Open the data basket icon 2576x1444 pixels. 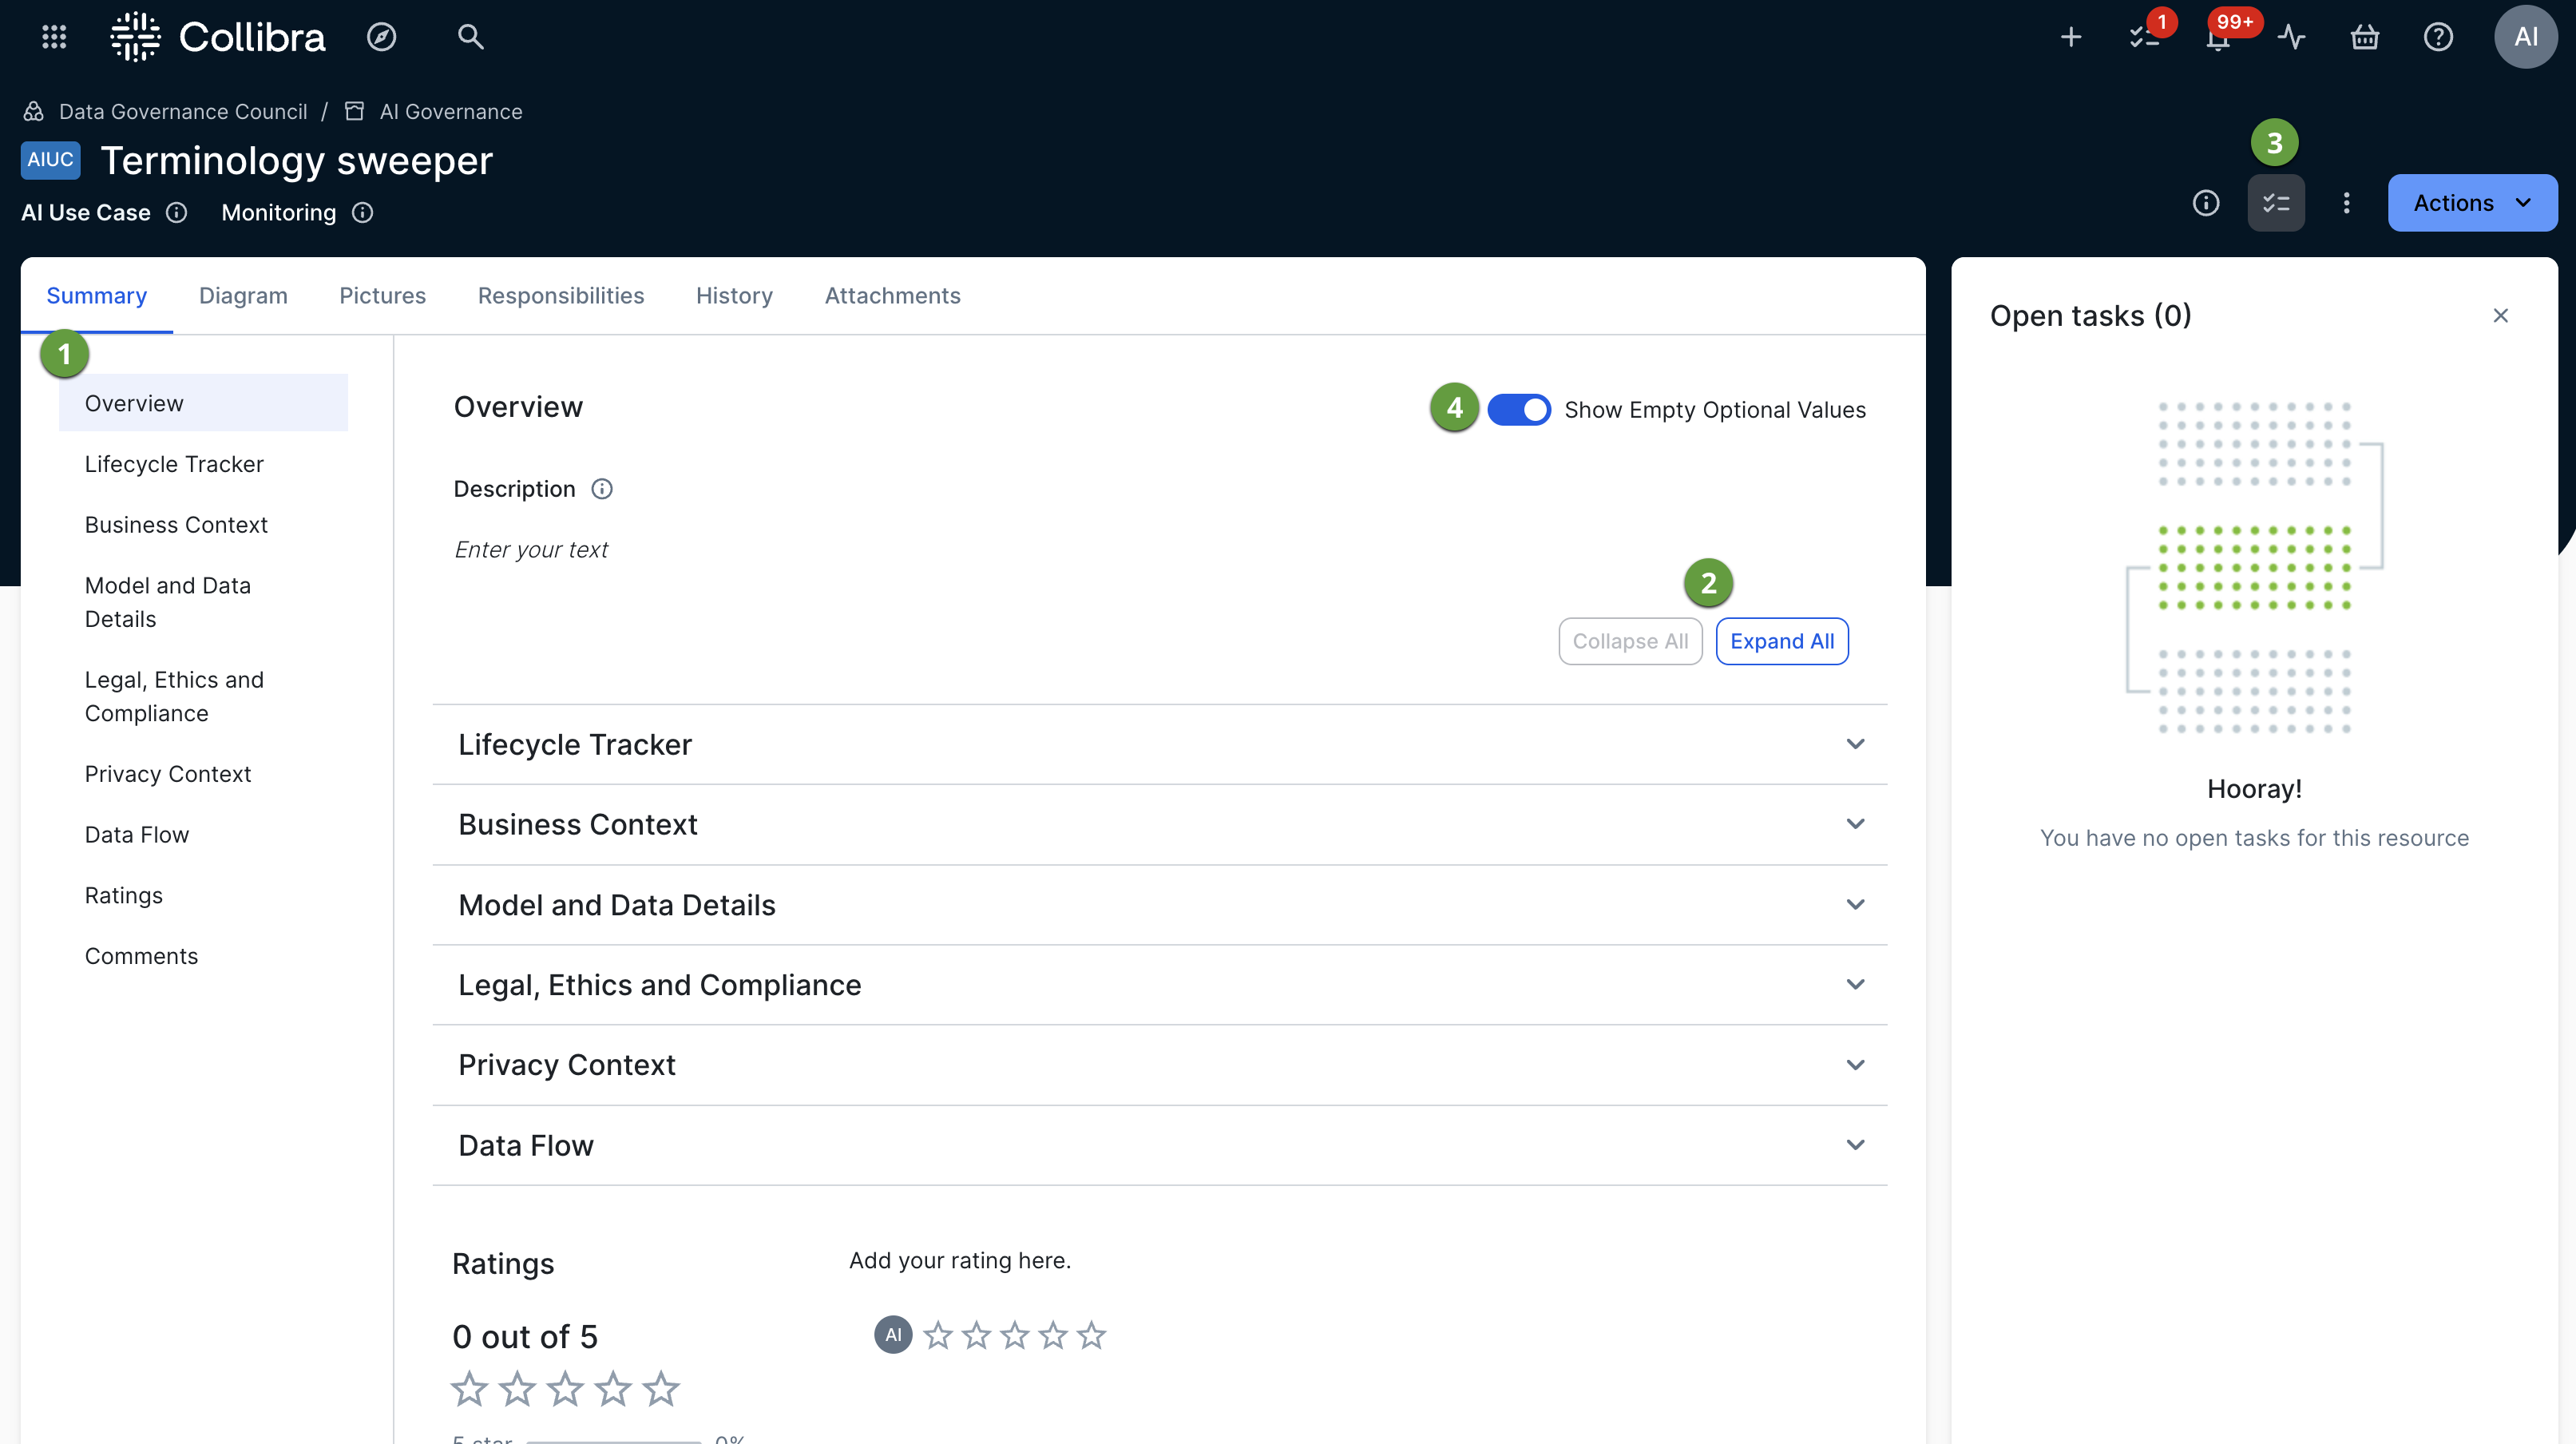tap(2364, 37)
